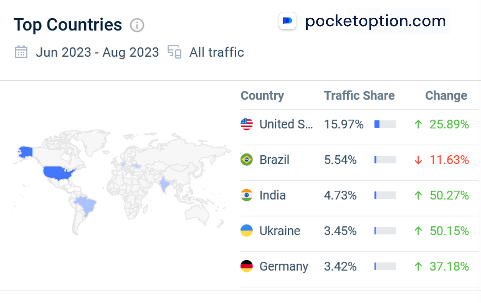This screenshot has width=481, height=303.
Task: Click the Germany flag icon
Action: point(247,266)
